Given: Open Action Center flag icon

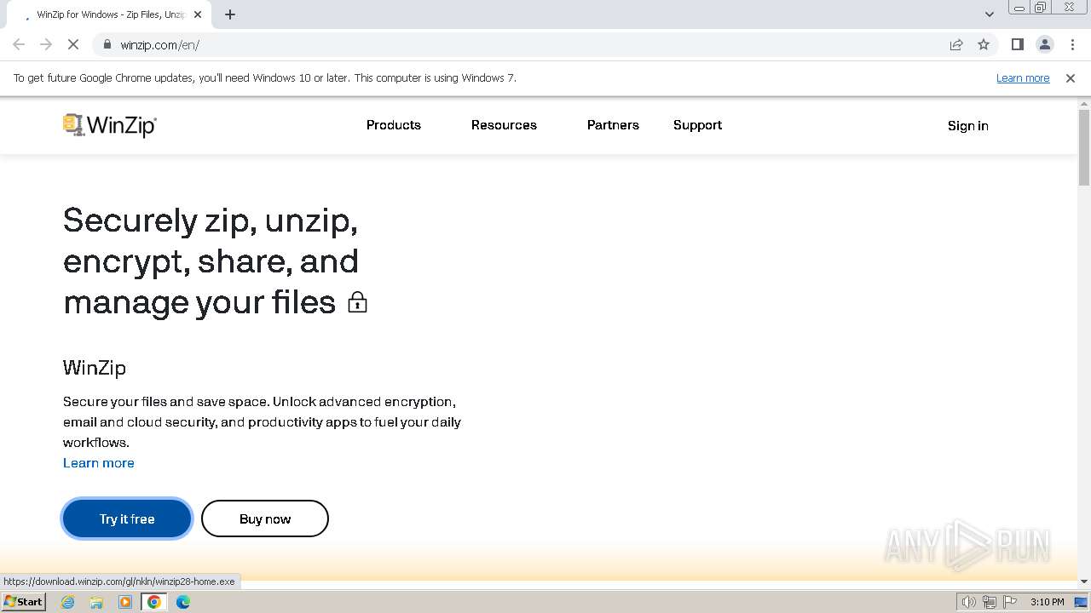Looking at the screenshot, I should (x=1008, y=602).
